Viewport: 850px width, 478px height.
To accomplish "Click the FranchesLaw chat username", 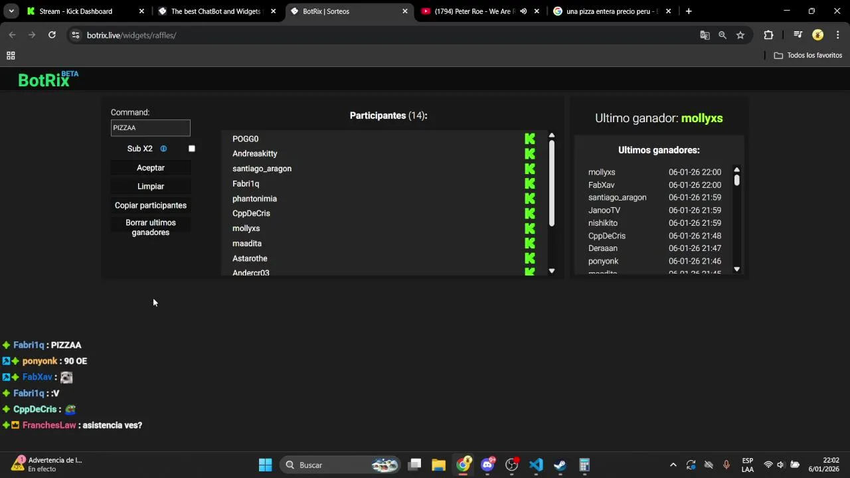I will click(49, 425).
